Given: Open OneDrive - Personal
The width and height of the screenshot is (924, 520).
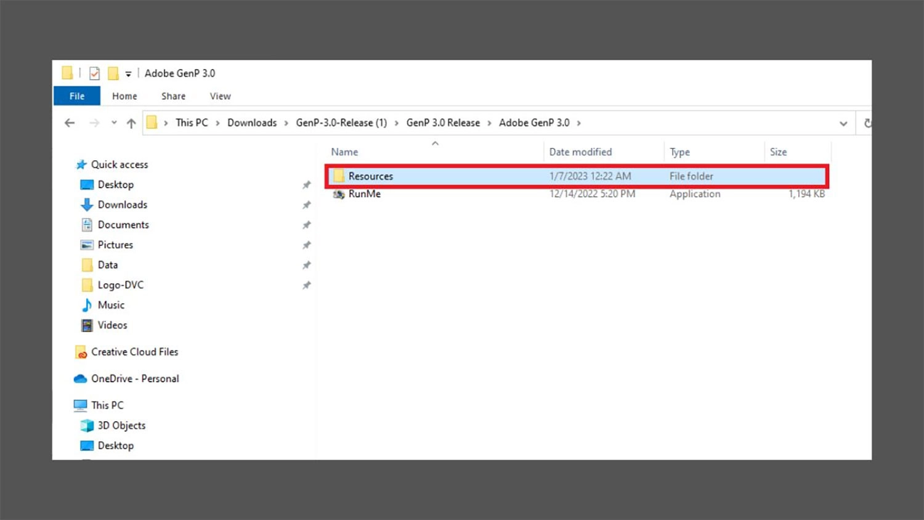Looking at the screenshot, I should [135, 378].
